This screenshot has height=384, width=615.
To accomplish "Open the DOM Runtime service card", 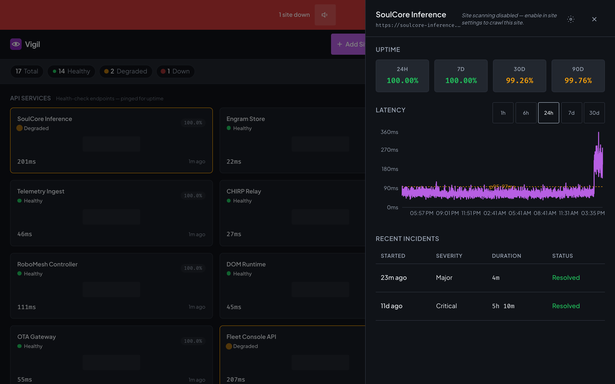I will [x=293, y=286].
